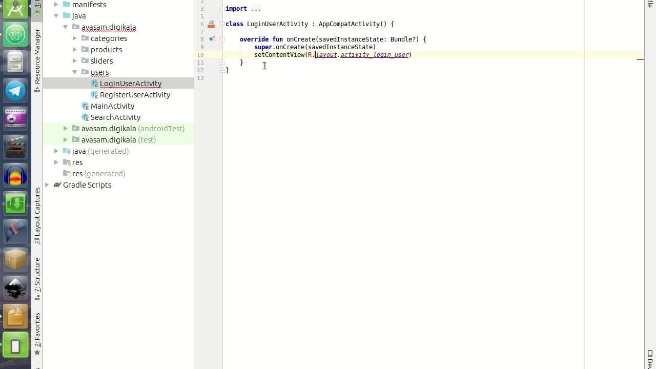The height and width of the screenshot is (369, 656).
Task: Open the Layout Captures side tab
Action: (x=37, y=215)
